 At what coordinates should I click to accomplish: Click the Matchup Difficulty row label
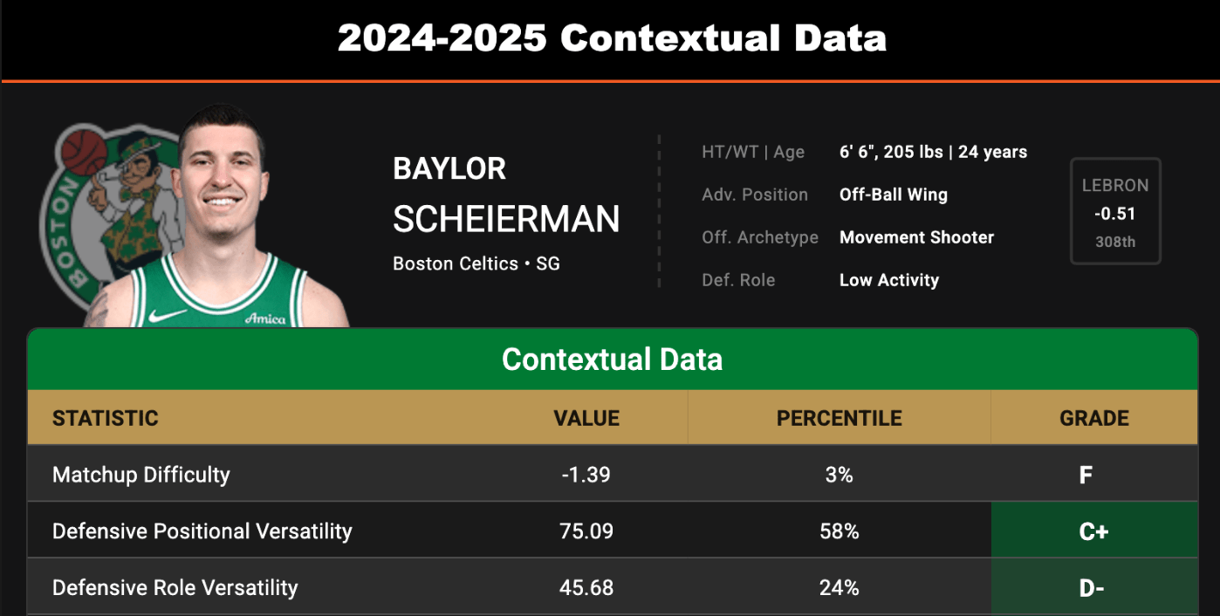(x=141, y=475)
